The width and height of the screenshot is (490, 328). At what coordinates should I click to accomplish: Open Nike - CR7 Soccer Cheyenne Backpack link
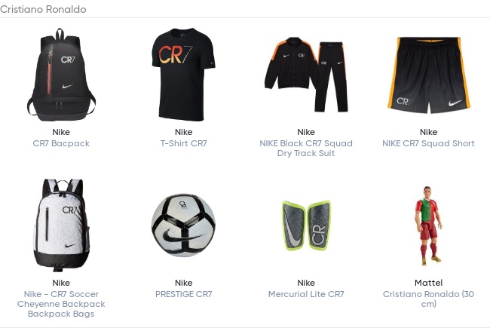pyautogui.click(x=61, y=304)
